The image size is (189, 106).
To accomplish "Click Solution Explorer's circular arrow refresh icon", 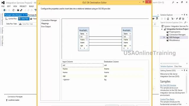I will coord(172,19).
